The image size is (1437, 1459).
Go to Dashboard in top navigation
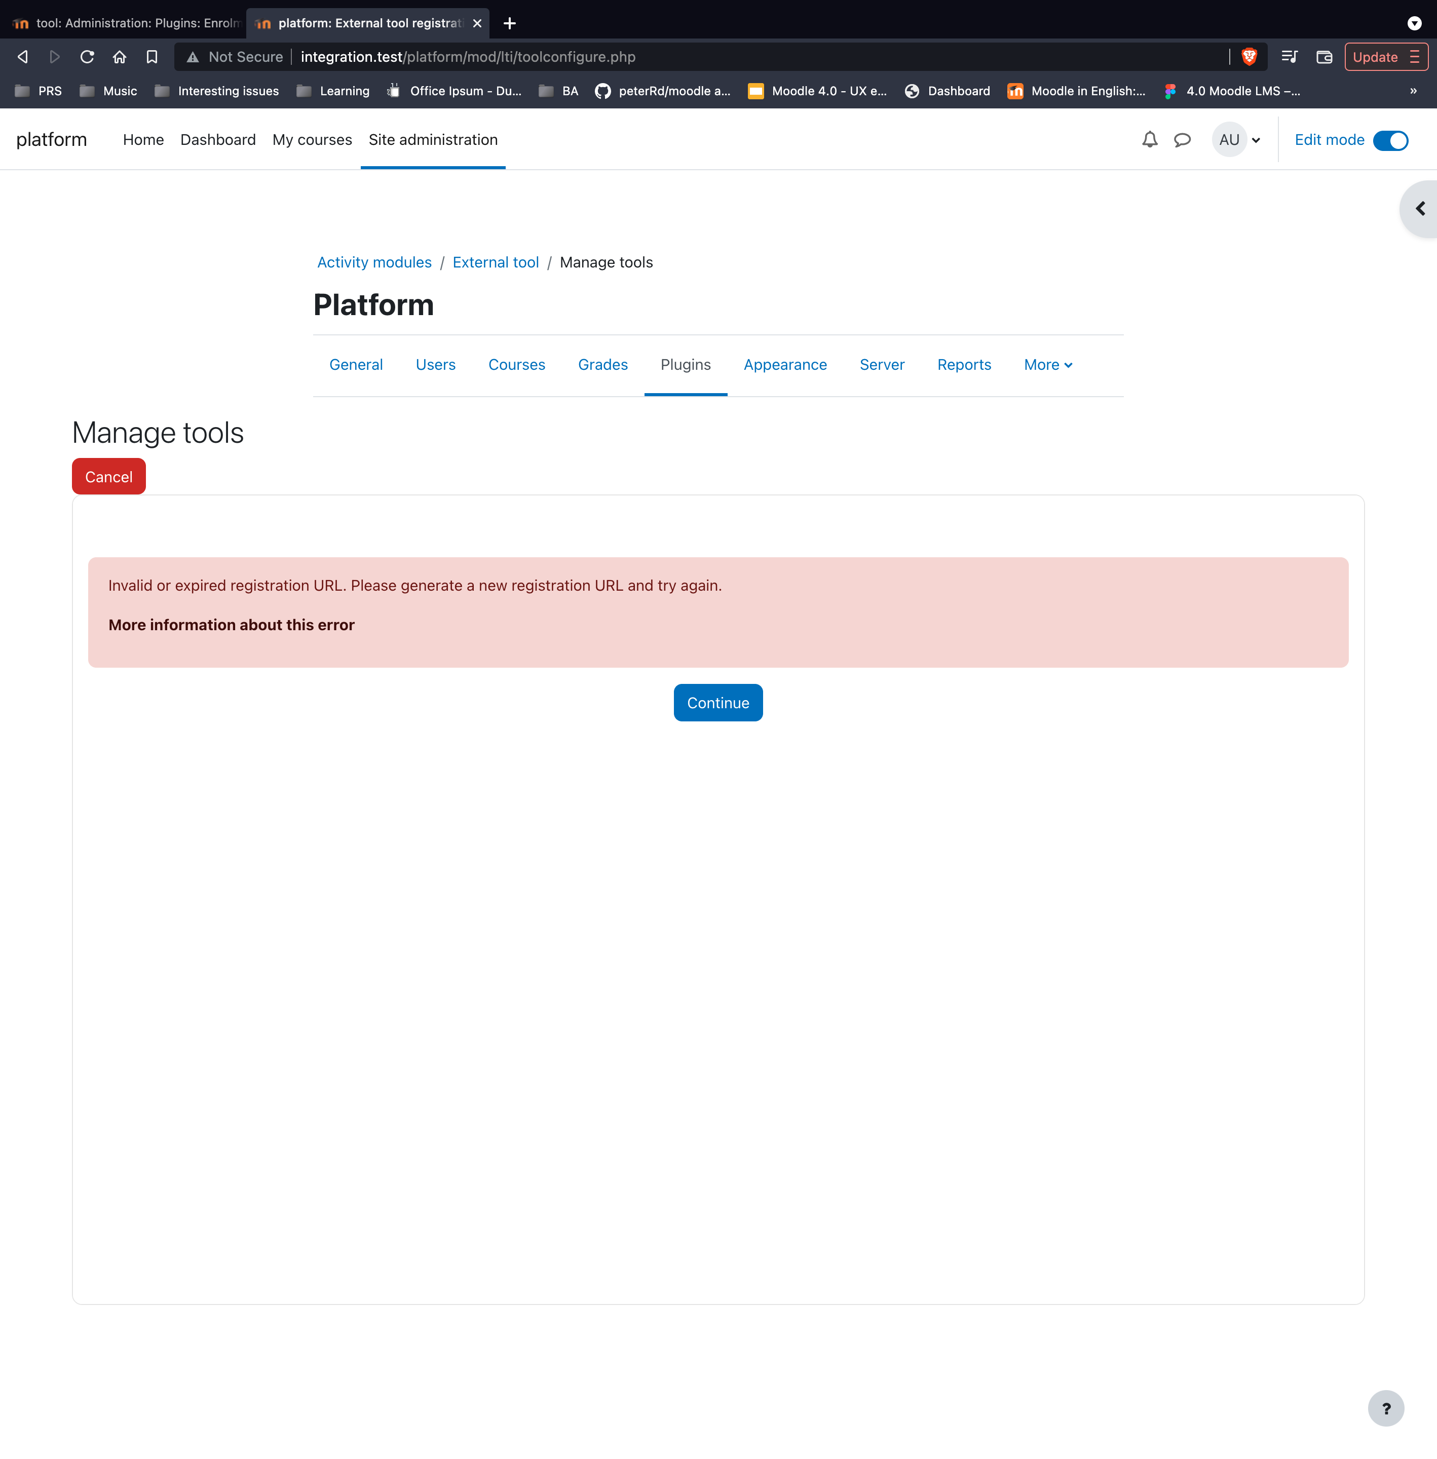coord(218,139)
